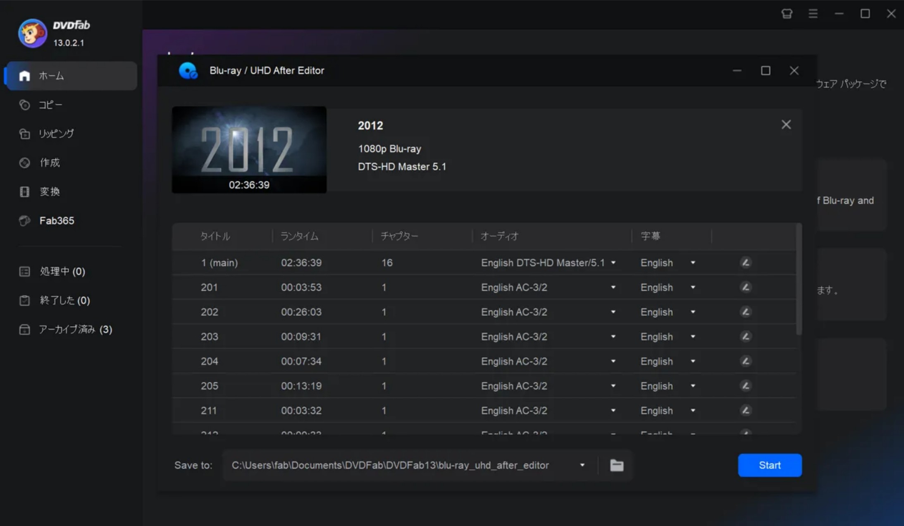Viewport: 904px width, 526px height.
Task: Edit title 1 (main) with pencil icon
Action: point(746,263)
